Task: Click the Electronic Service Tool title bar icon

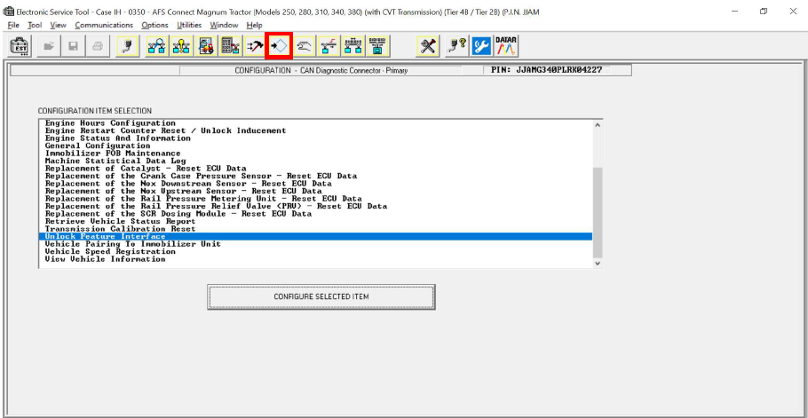Action: point(8,12)
